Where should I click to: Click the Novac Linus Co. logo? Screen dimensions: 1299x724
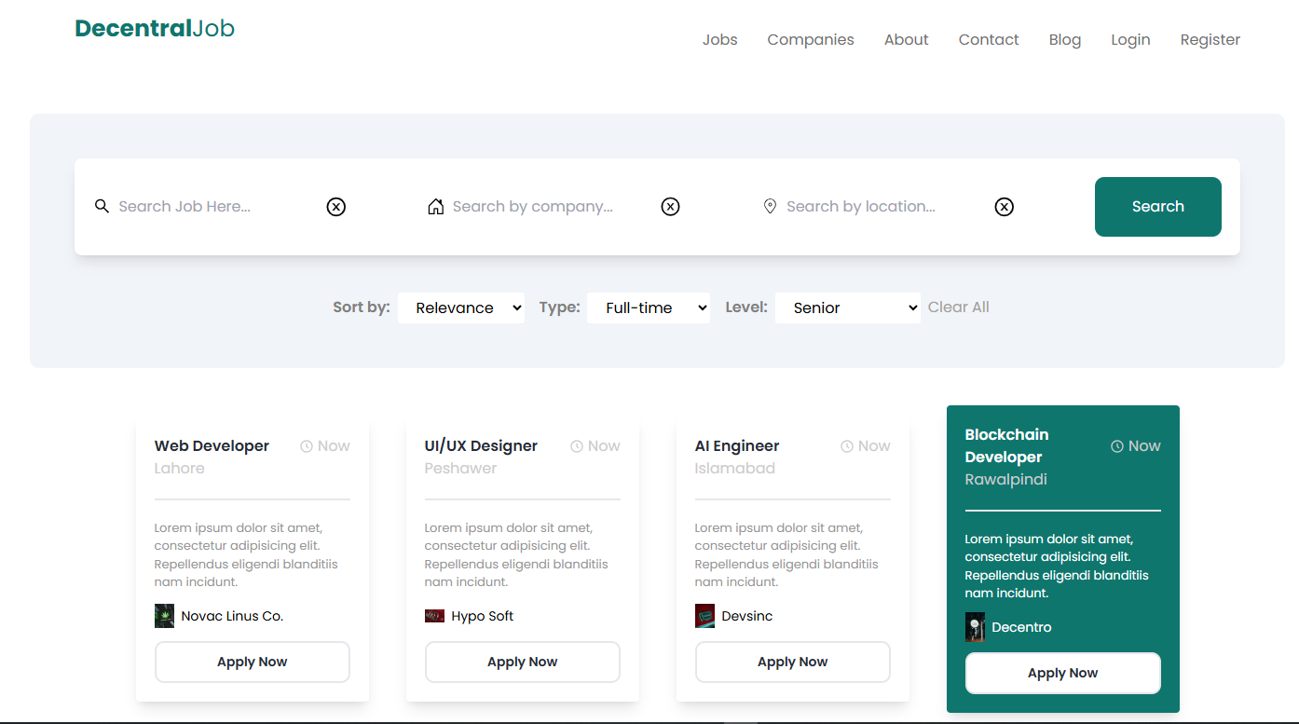pos(164,616)
